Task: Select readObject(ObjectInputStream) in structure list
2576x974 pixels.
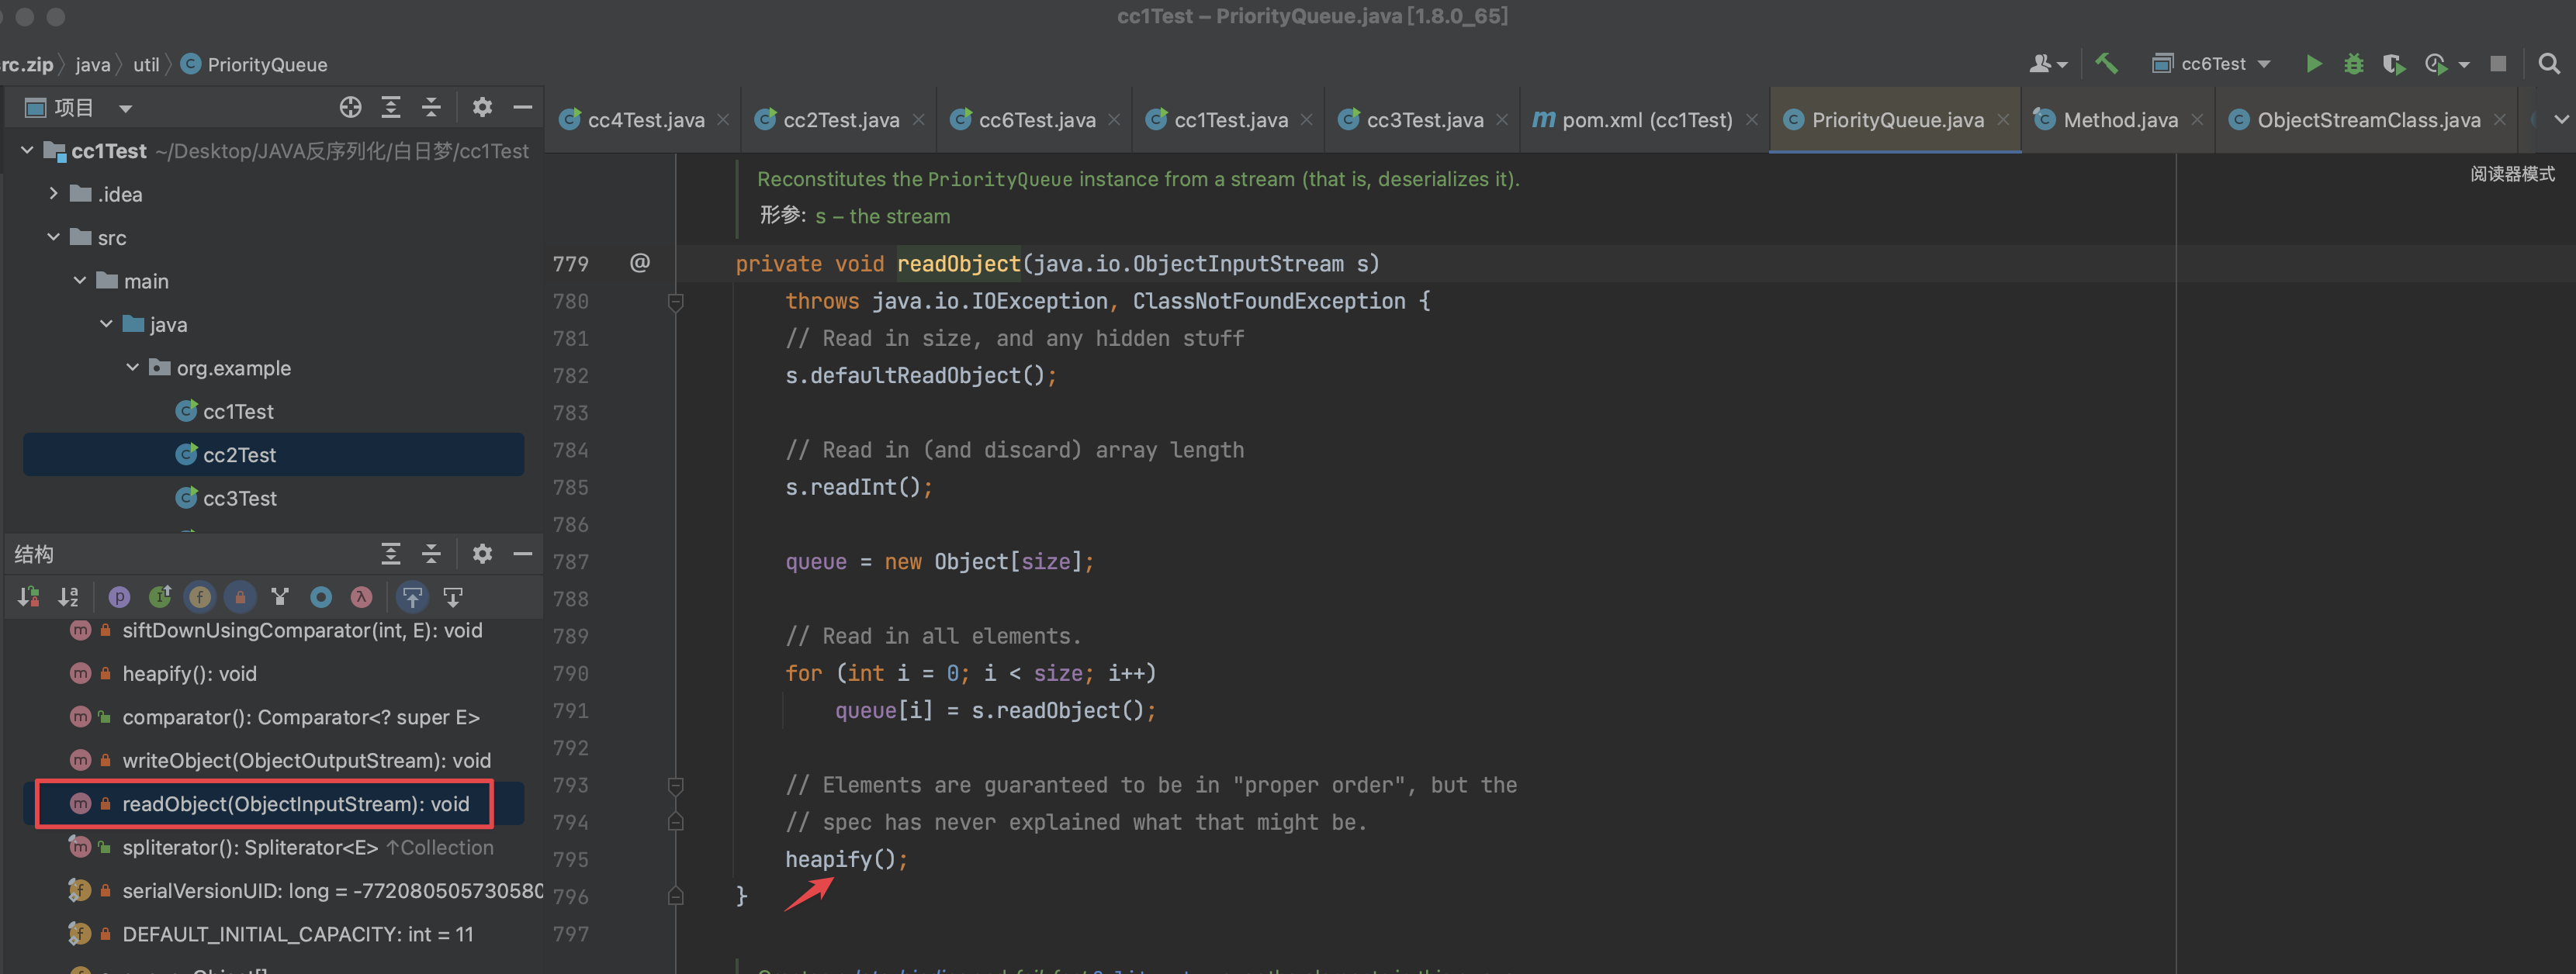Action: (295, 804)
